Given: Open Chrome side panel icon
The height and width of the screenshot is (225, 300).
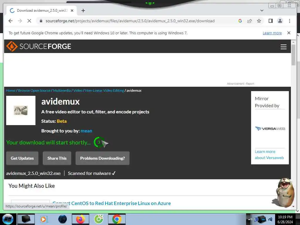Looking at the screenshot, I should point(270,21).
